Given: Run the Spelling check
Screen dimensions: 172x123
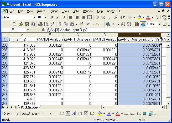Looking at the screenshot, I should [x=53, y=24].
